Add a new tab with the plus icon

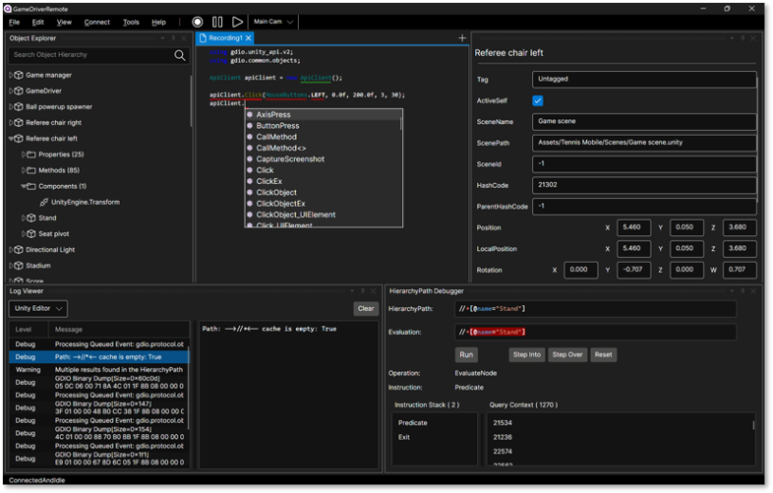tap(462, 38)
